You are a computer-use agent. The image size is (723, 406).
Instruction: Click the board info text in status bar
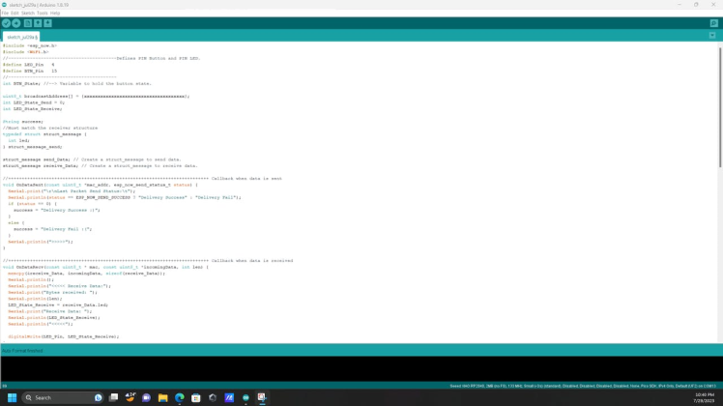(x=583, y=386)
